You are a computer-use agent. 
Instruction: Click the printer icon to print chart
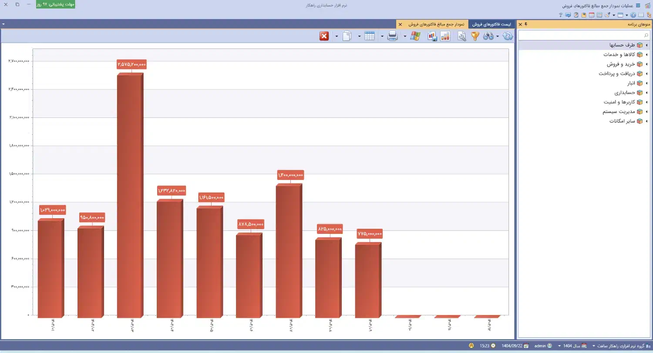[x=392, y=36]
